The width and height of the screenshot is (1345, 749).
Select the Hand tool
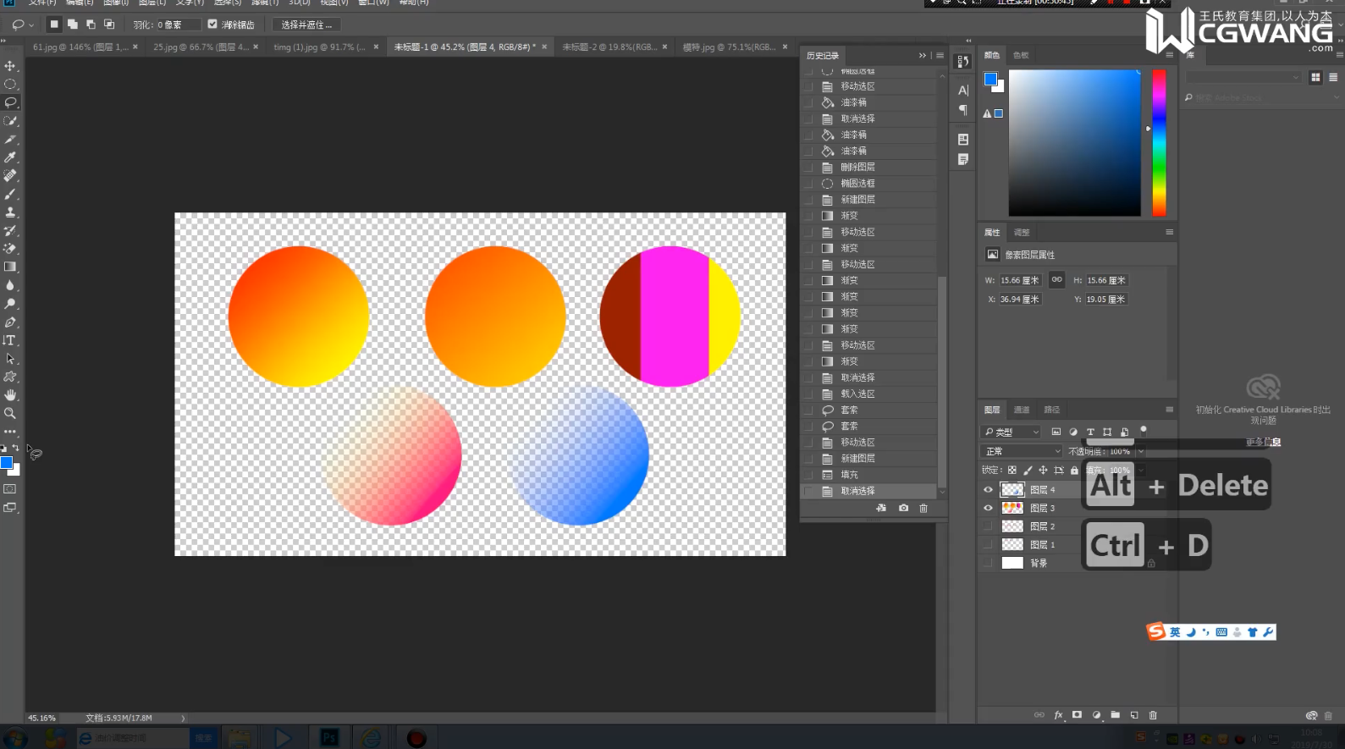point(10,395)
